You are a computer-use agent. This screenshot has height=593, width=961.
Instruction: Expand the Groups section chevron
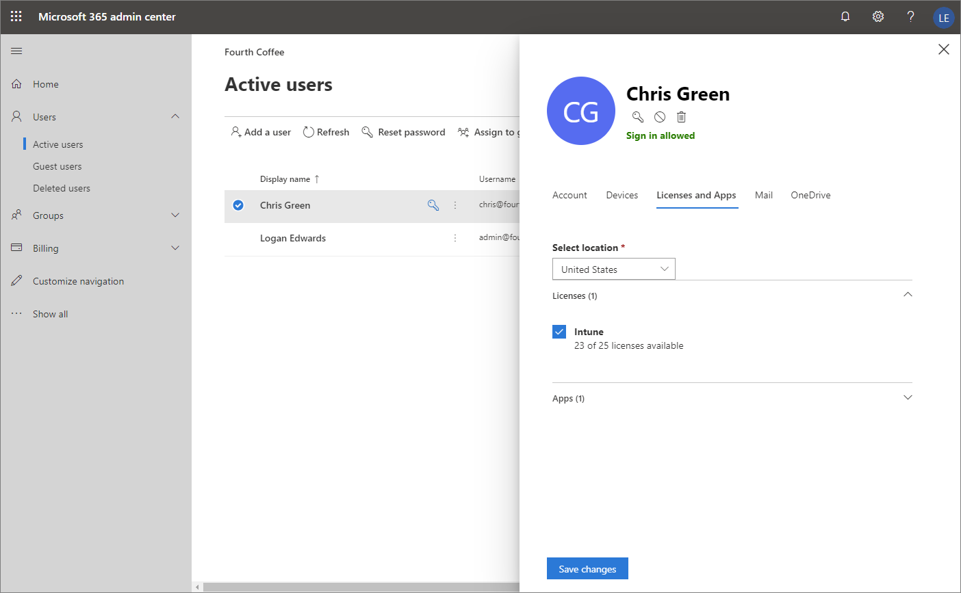(x=175, y=215)
